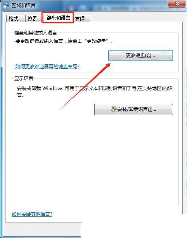Screen dimensions: 187x238
Task: Click the red arrow annotation pointing to 更改键盘
Action: click(x=85, y=86)
